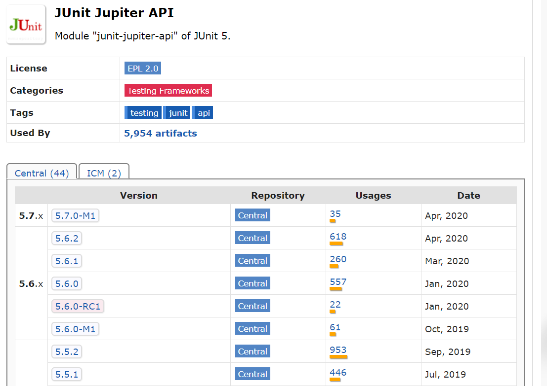Click Central badge for version 5.6.0-M1
Image resolution: width=547 pixels, height=386 pixels.
pyautogui.click(x=252, y=329)
